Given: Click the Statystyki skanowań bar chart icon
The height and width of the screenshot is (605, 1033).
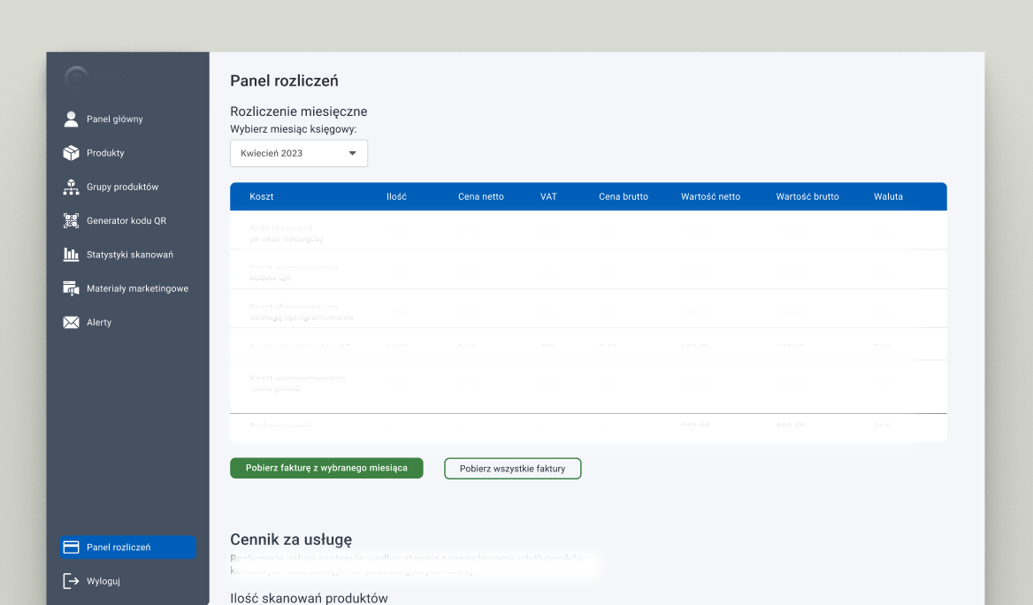Looking at the screenshot, I should tap(71, 255).
